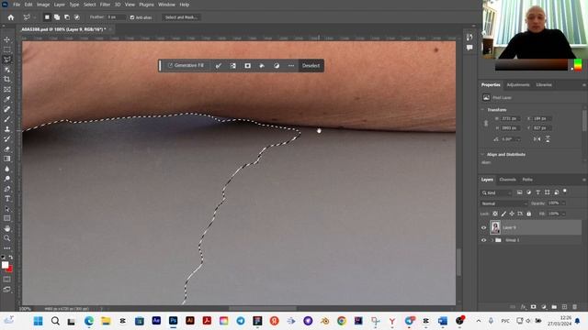Select the History Brush tool
This screenshot has height=330, width=588.
(x=6, y=139)
